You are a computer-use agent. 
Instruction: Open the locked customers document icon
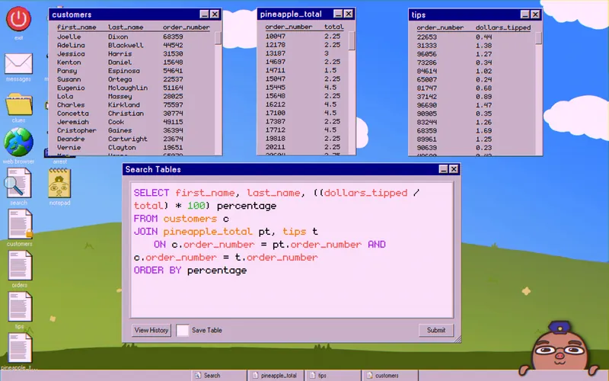tap(20, 224)
